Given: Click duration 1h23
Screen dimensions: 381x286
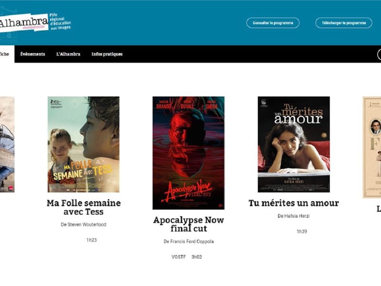Looking at the screenshot, I should 91,240.
